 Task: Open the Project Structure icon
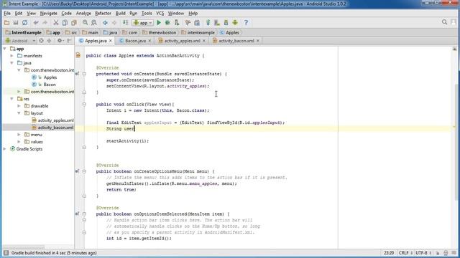197,22
